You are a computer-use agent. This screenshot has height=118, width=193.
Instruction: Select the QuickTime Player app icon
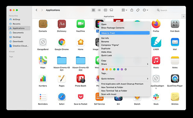(x=175, y=78)
